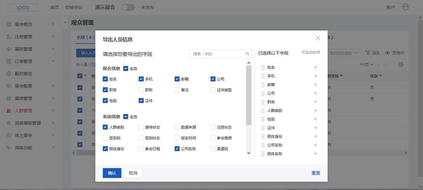
Task: Click the header select-all row checkbox
Action: tap(80, 76)
